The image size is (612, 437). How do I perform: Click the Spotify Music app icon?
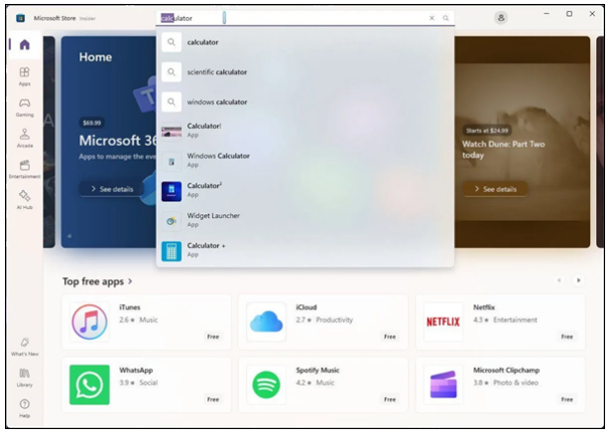tap(266, 384)
